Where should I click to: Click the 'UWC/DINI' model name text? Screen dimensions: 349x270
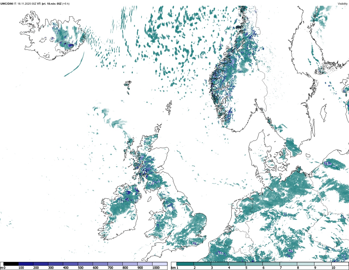click(7, 4)
